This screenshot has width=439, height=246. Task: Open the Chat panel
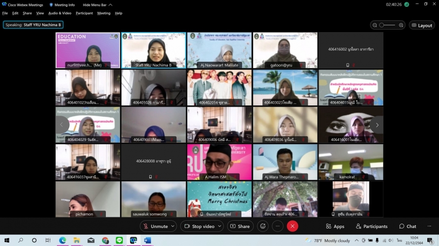pyautogui.click(x=408, y=226)
